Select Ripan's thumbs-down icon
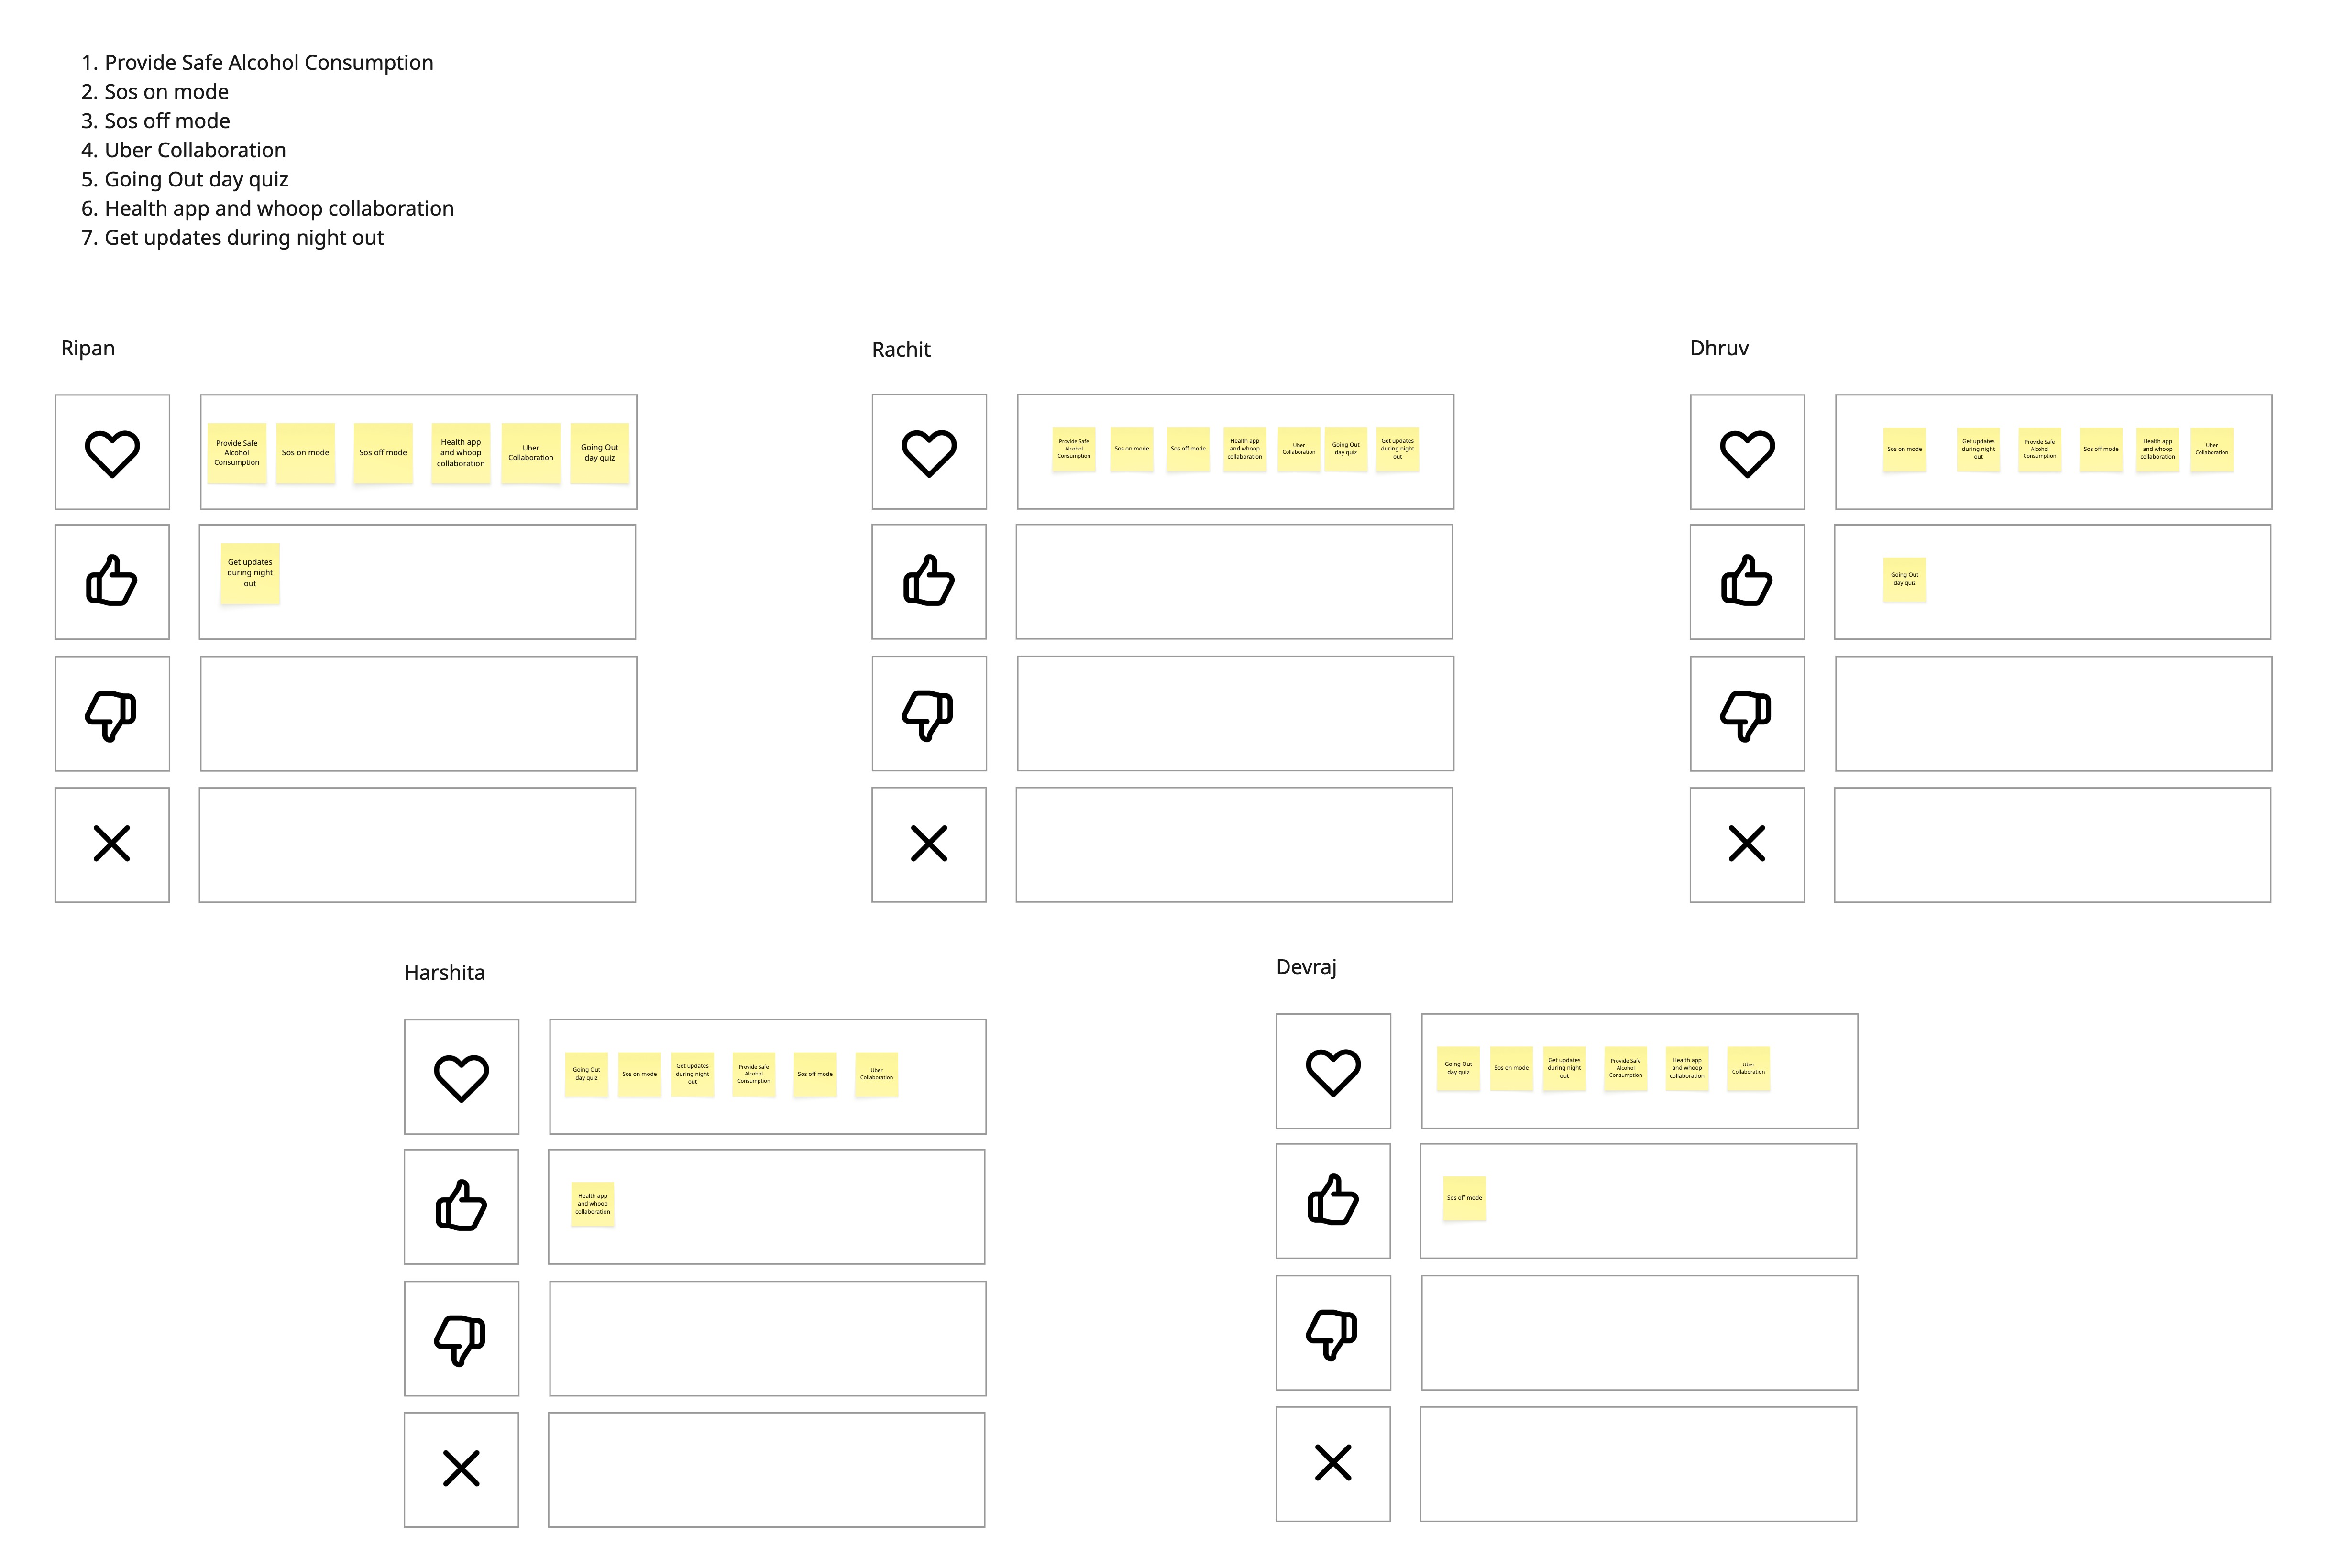The height and width of the screenshot is (1568, 2333). click(112, 714)
